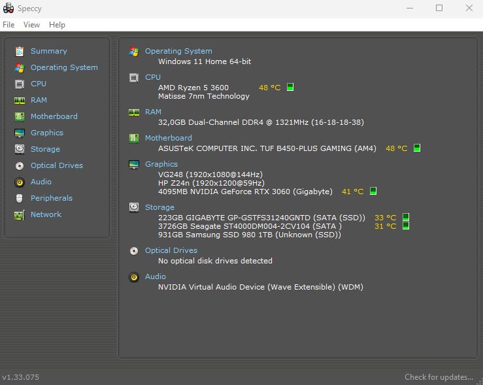Open the Motherboard heading in summary panel
Screen dimensions: 483x385
click(x=168, y=138)
